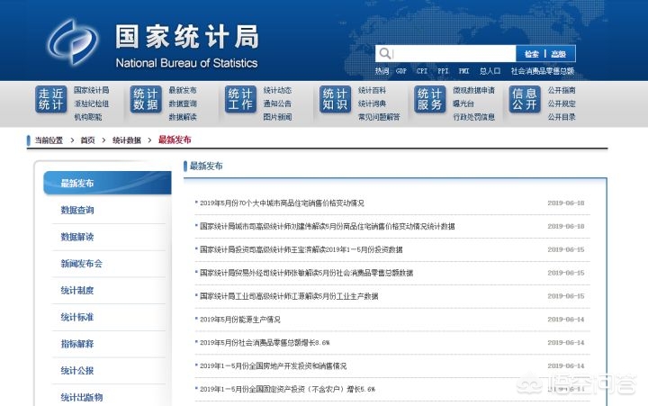Open the 统计工作 blue tile
The height and width of the screenshot is (406, 648).
(240, 99)
